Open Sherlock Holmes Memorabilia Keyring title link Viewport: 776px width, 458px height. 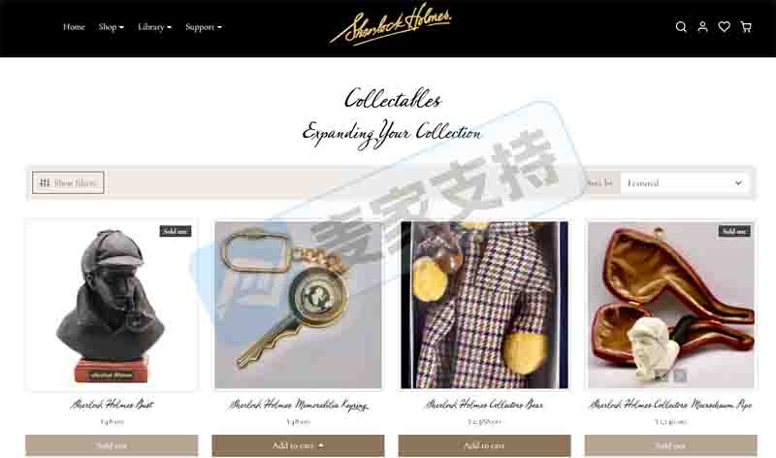coord(298,405)
